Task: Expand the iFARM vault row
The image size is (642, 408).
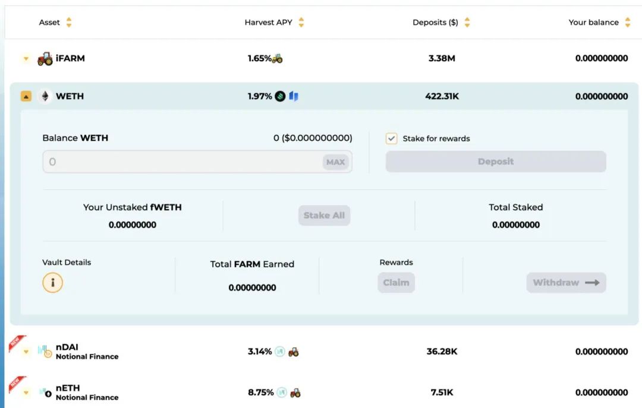Action: point(26,59)
